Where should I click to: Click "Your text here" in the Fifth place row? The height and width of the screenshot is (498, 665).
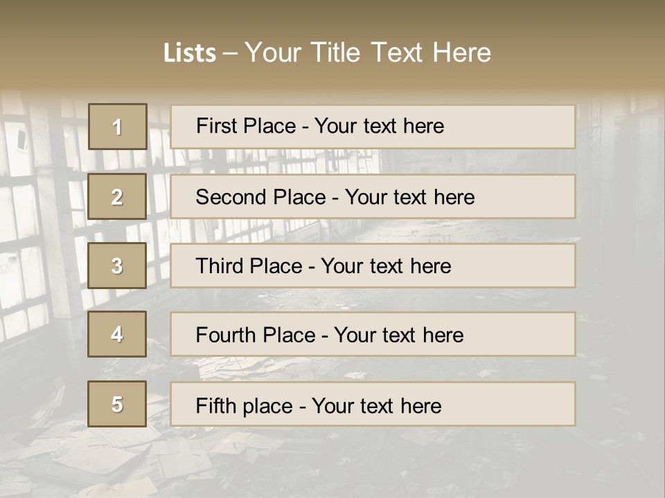pyautogui.click(x=376, y=405)
